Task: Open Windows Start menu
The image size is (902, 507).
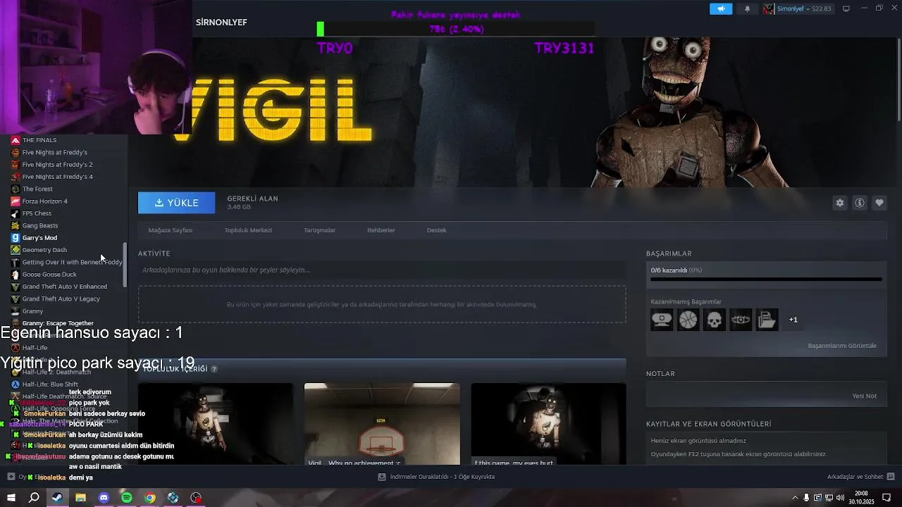Action: pyautogui.click(x=11, y=498)
